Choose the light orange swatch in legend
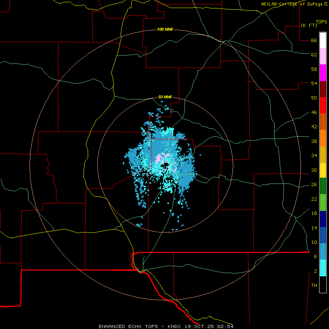This screenshot has width=329, height=329. click(x=323, y=138)
